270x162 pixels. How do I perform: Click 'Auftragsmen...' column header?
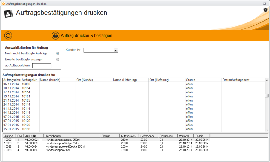click(129, 136)
